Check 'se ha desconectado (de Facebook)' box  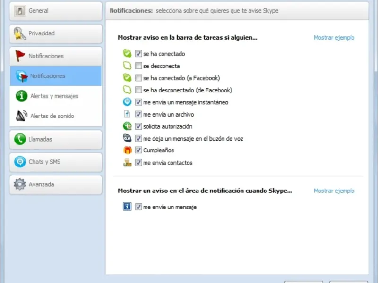pyautogui.click(x=138, y=90)
